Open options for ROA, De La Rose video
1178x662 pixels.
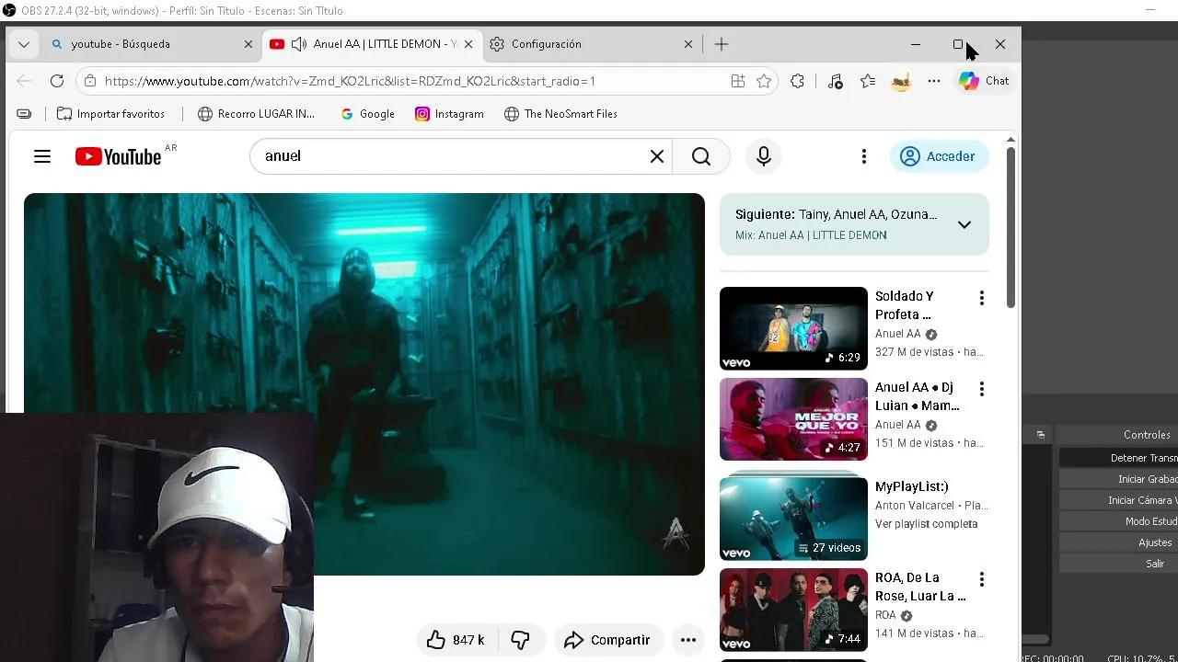(x=981, y=579)
